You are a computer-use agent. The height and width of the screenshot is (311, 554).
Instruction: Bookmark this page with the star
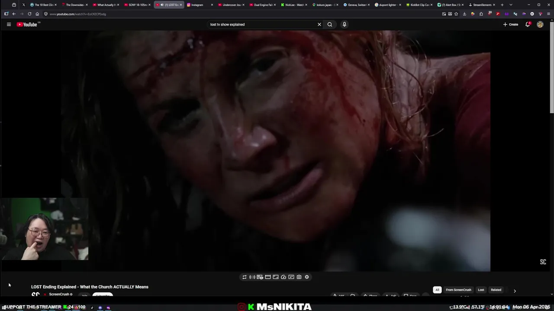pyautogui.click(x=456, y=14)
